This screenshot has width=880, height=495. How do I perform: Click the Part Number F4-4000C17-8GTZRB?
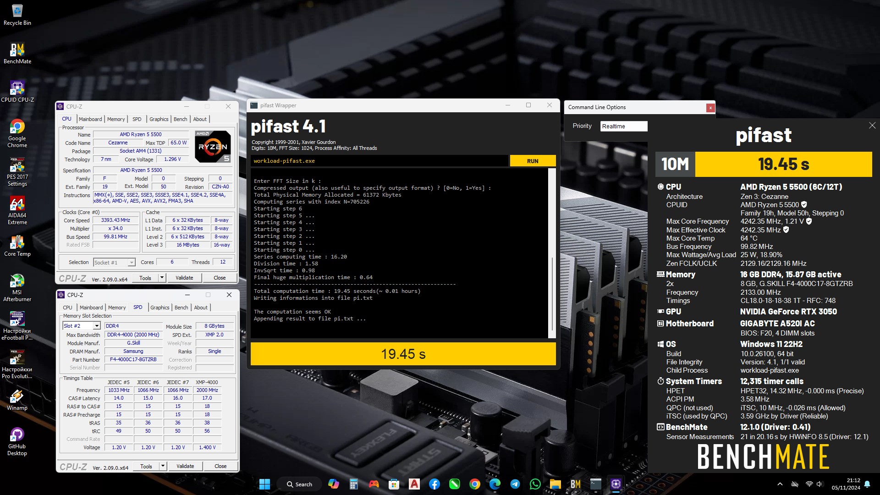coord(133,359)
